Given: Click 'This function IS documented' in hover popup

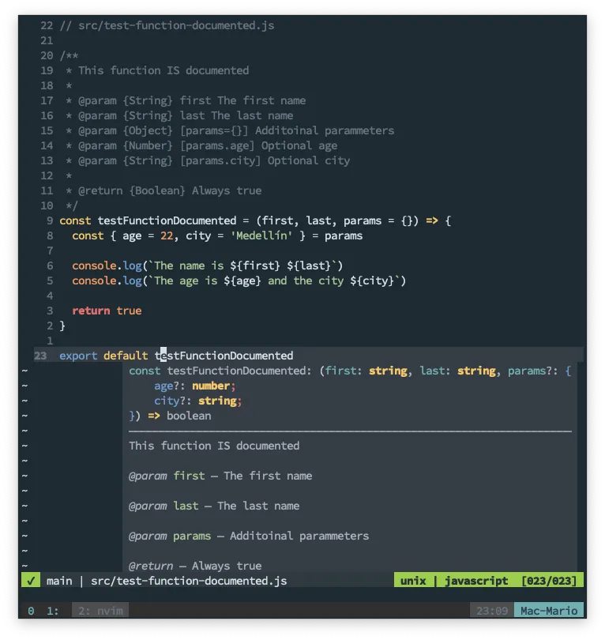Looking at the screenshot, I should (214, 446).
